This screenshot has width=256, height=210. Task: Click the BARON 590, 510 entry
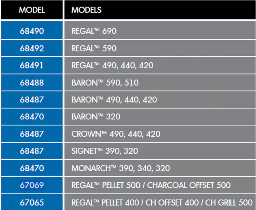pyautogui.click(x=105, y=83)
